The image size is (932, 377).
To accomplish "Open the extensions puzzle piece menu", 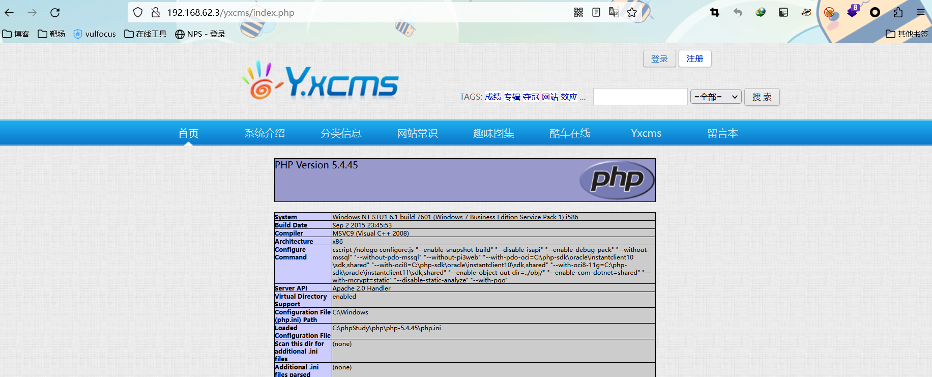I will [898, 13].
